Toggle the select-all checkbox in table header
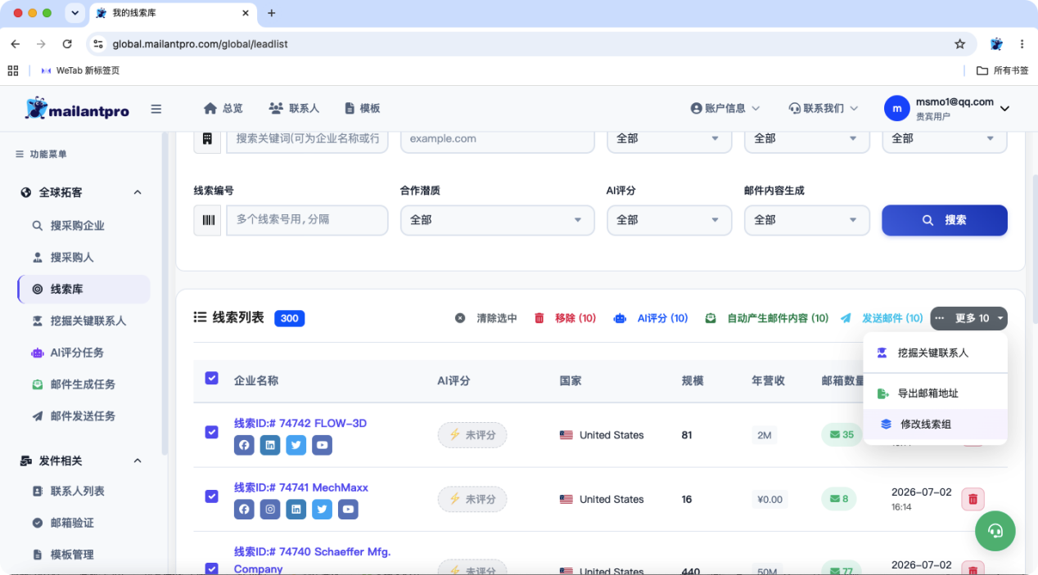The image size is (1038, 575). (x=212, y=378)
